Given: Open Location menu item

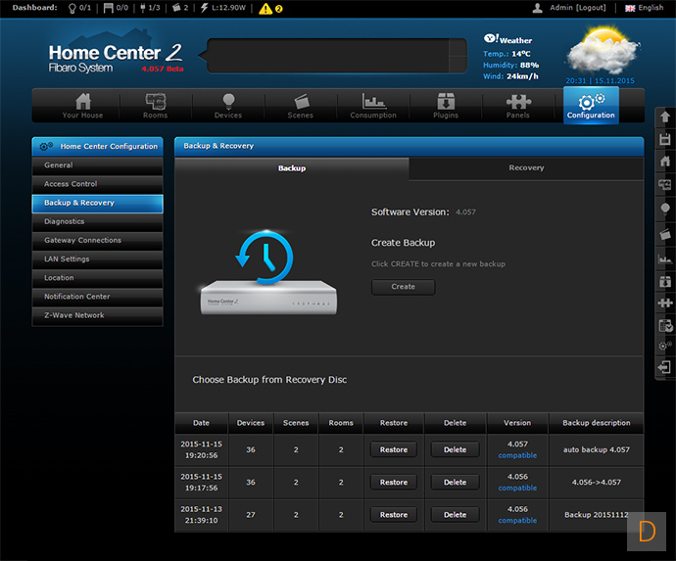Looking at the screenshot, I should pos(97,278).
